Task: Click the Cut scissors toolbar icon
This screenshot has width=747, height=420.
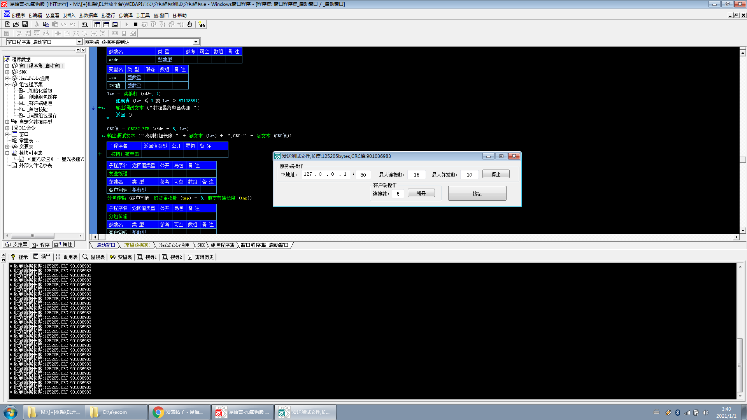Action: coord(37,24)
